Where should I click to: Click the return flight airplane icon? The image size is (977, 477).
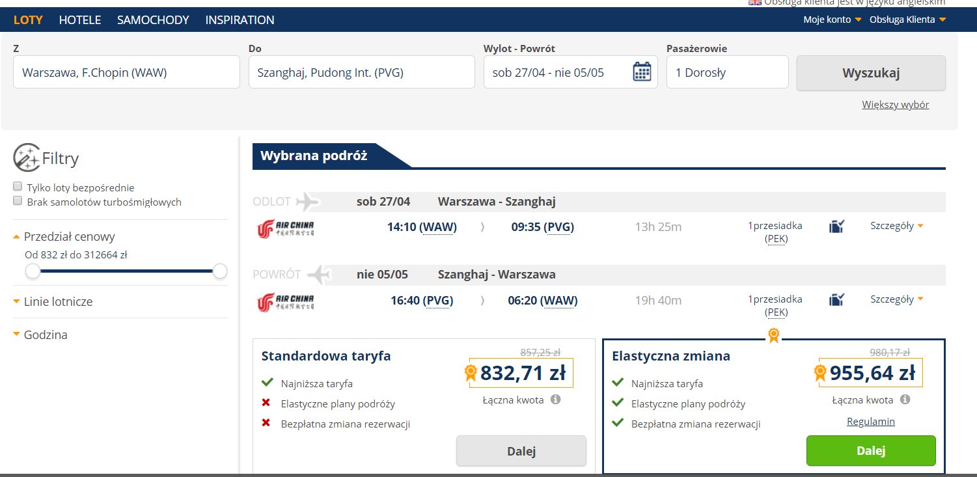coord(319,275)
